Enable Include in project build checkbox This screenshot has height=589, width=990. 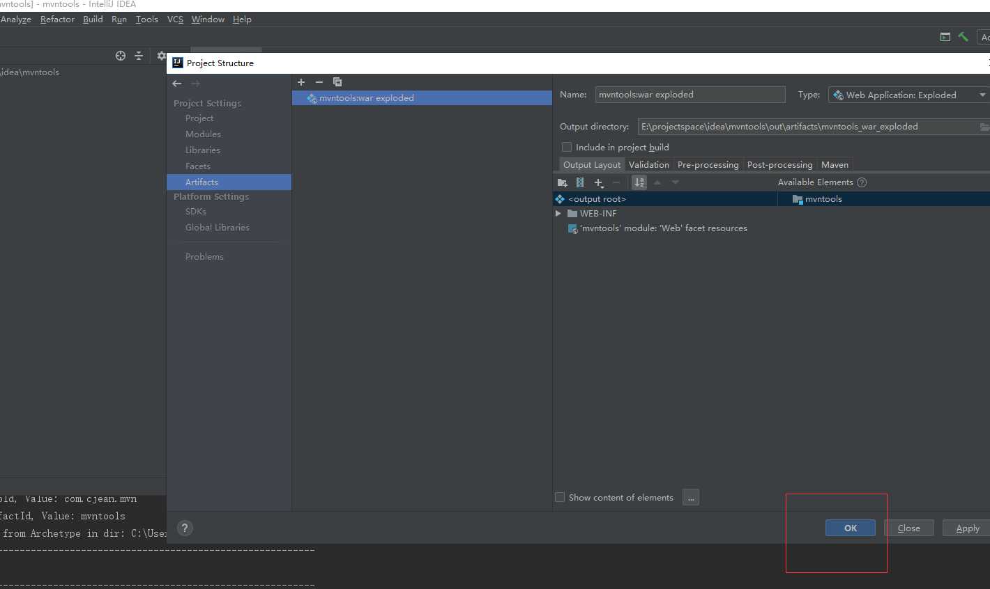[567, 147]
